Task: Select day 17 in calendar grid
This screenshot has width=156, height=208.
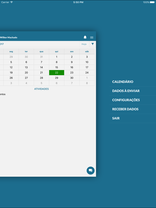Action: (x=87, y=67)
